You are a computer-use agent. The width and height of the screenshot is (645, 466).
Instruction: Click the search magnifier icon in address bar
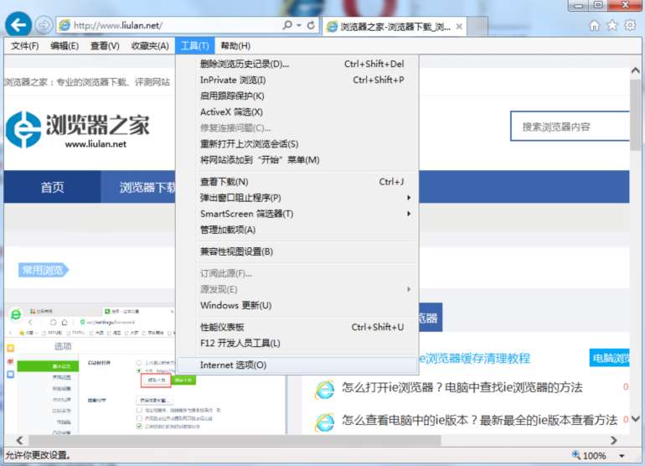point(287,25)
